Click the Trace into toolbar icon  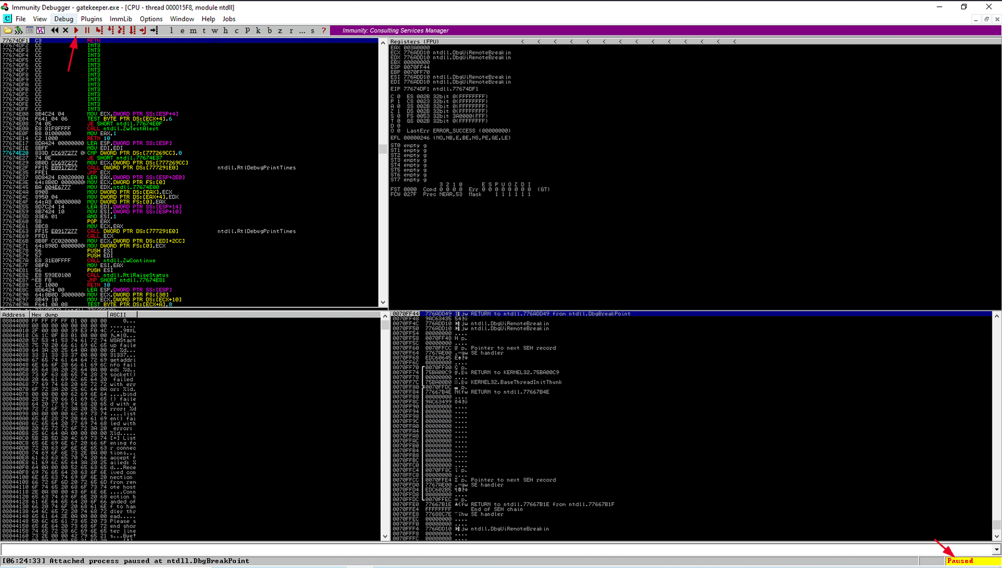pyautogui.click(x=121, y=30)
